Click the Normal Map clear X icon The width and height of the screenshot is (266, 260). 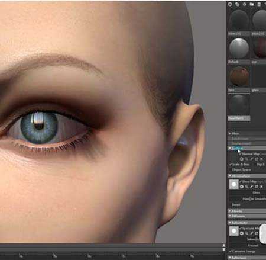point(261,159)
